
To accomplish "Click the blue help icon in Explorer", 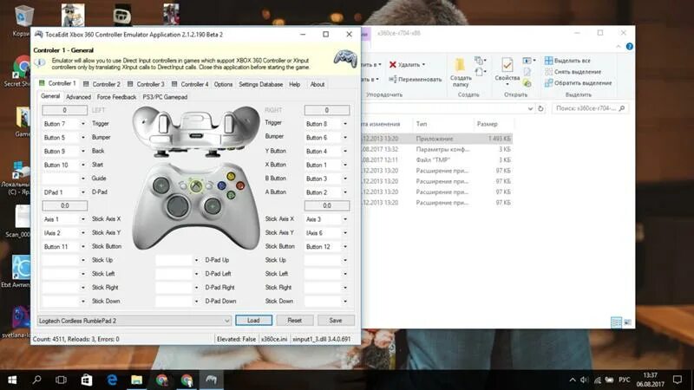I will pos(630,47).
